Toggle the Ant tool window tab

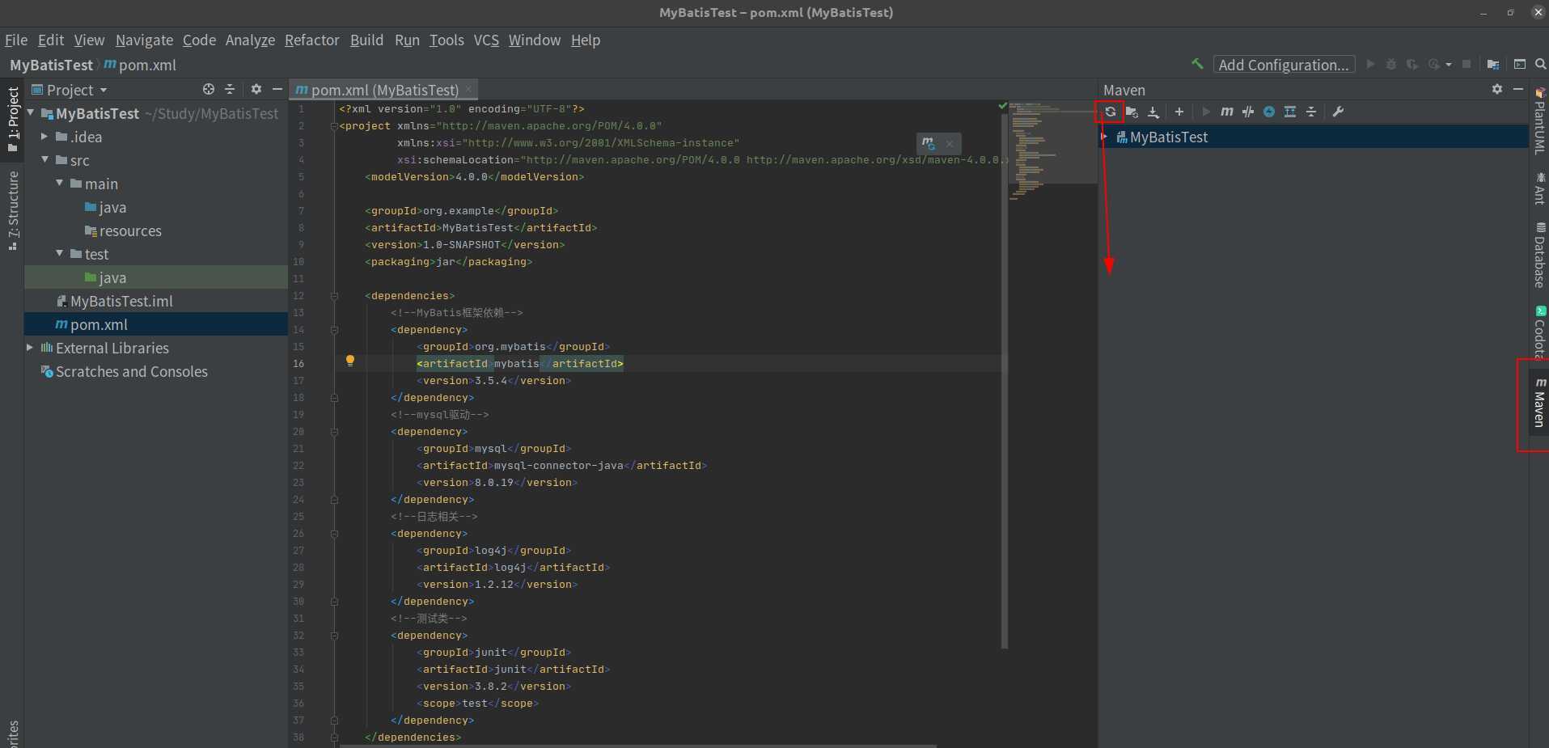[x=1539, y=188]
